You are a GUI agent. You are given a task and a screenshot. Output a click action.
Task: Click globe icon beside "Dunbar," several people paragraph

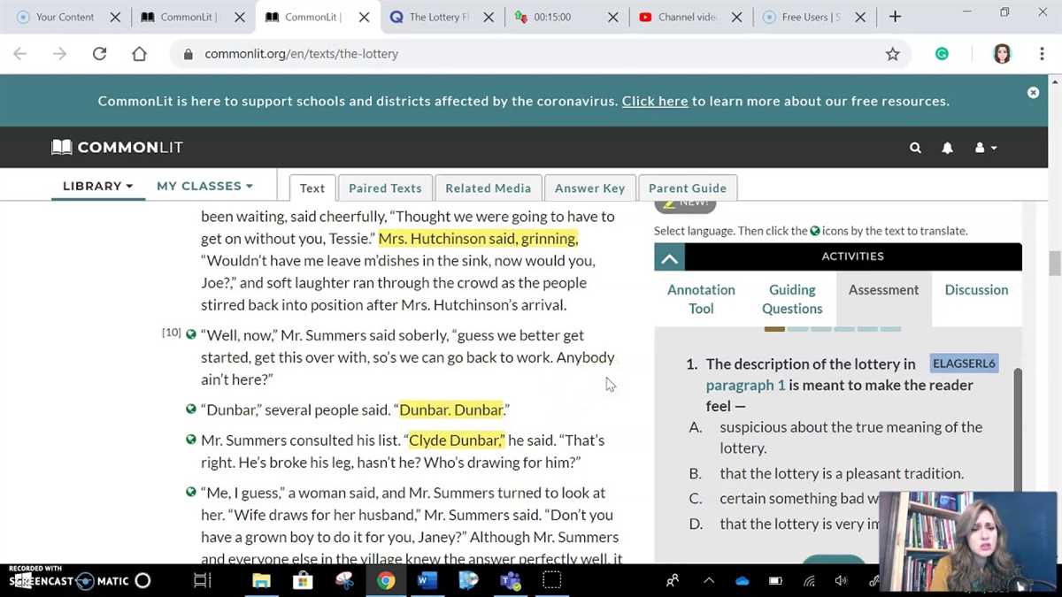click(x=191, y=409)
